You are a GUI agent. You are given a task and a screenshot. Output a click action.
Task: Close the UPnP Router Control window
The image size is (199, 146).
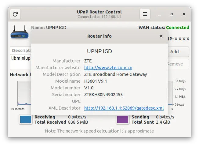pyautogui.click(x=184, y=14)
